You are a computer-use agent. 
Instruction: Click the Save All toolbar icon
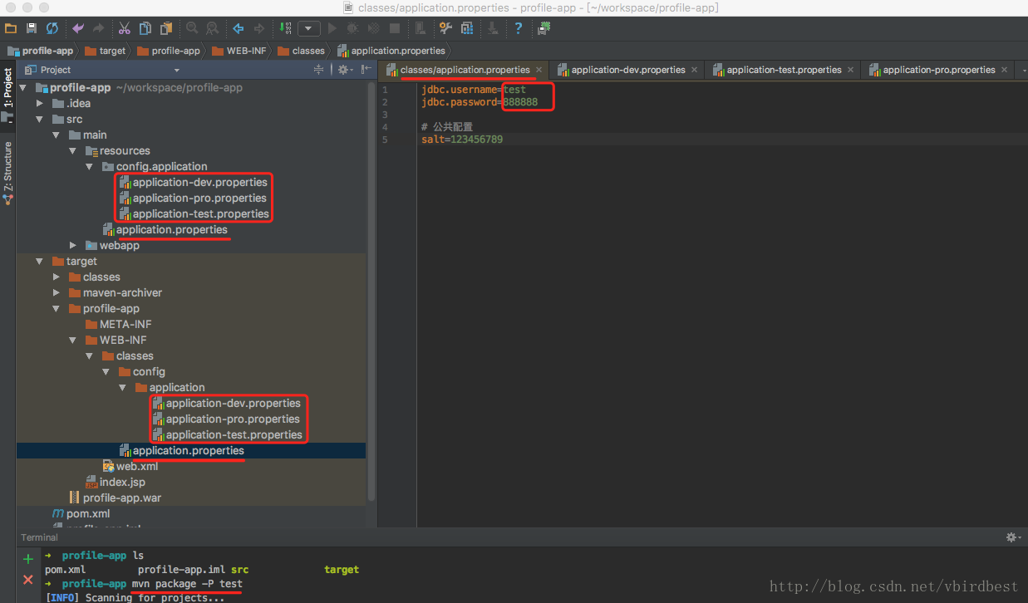tap(32, 28)
